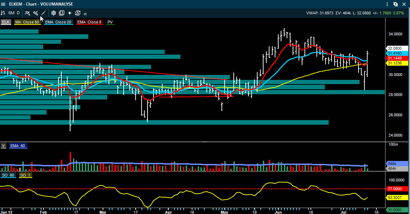Click the ELKEM - Chart - VOLUMANALYSE title
Screen dimensions: 410x214
[41, 4]
